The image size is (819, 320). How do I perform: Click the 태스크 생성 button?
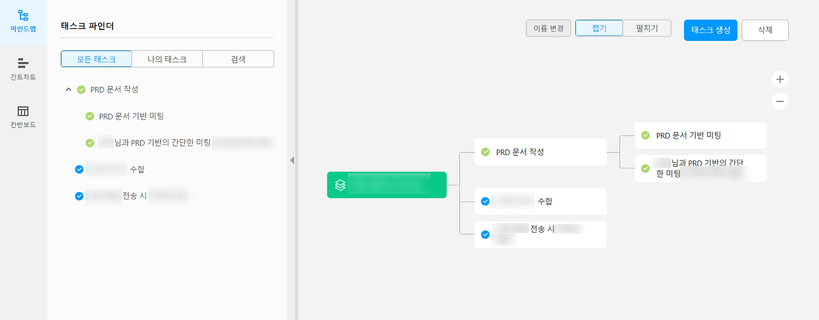pyautogui.click(x=710, y=30)
